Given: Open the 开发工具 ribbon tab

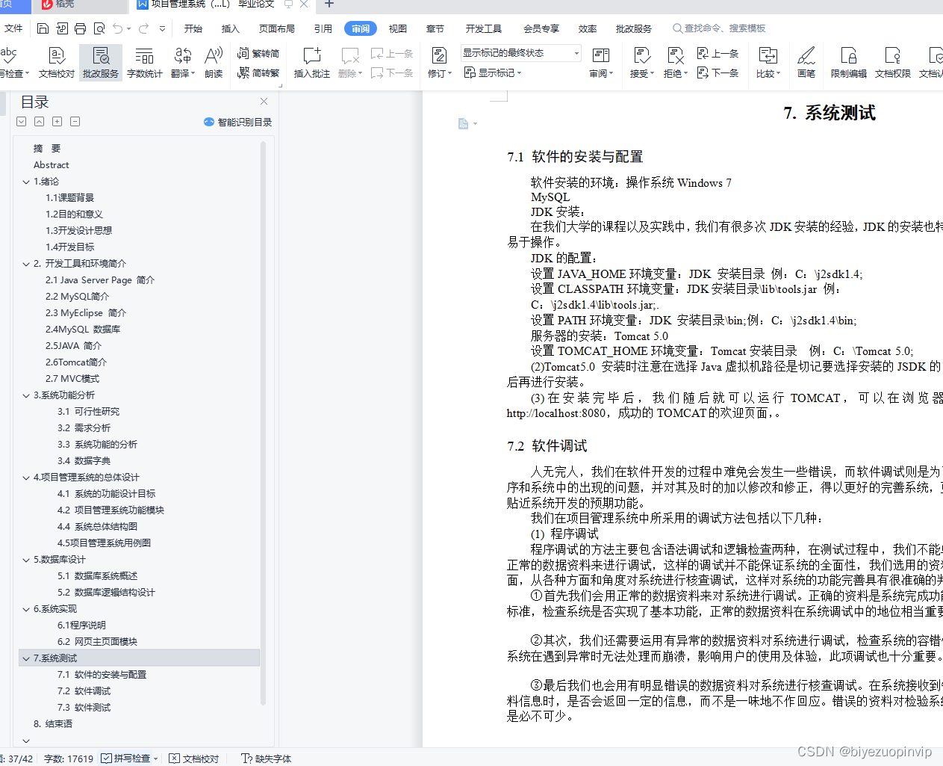Looking at the screenshot, I should click(483, 28).
